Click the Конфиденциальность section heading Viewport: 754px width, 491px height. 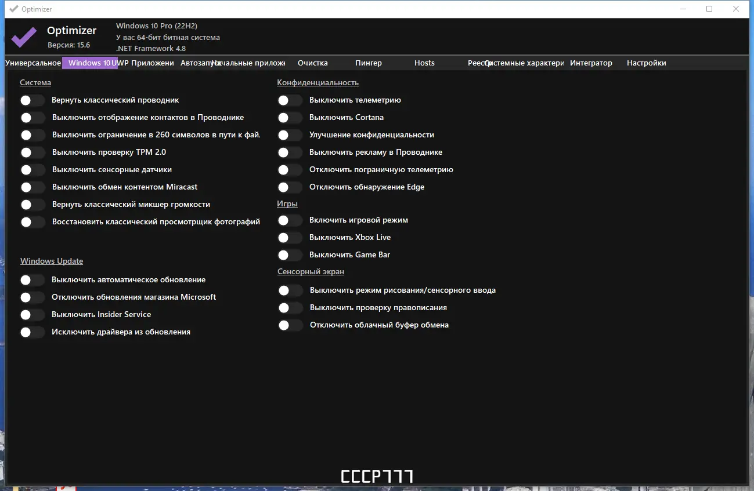point(318,82)
